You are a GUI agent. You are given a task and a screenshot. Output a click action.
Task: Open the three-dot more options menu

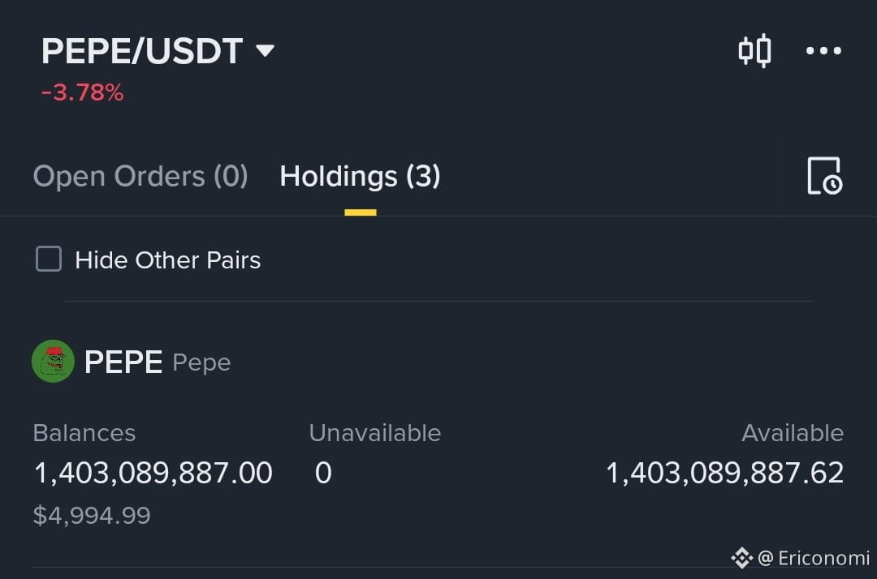[x=823, y=51]
